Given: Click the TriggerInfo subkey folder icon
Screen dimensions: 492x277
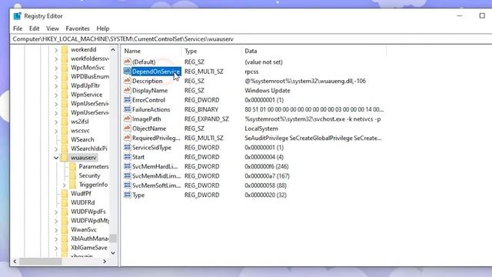Looking at the screenshot, I should click(x=73, y=185).
